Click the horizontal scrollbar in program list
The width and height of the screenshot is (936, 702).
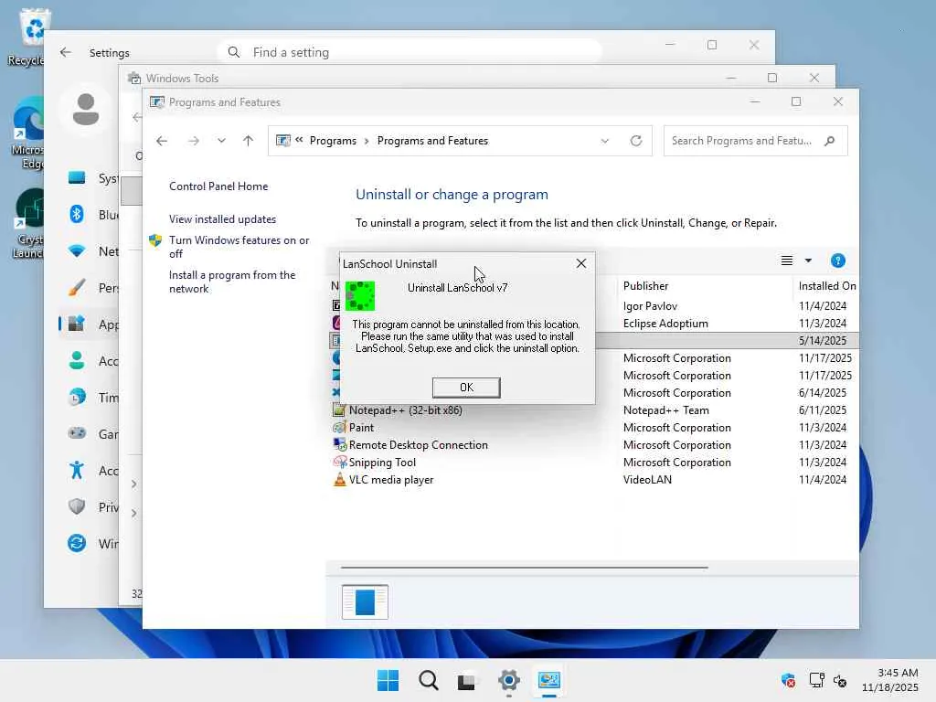[x=524, y=567]
